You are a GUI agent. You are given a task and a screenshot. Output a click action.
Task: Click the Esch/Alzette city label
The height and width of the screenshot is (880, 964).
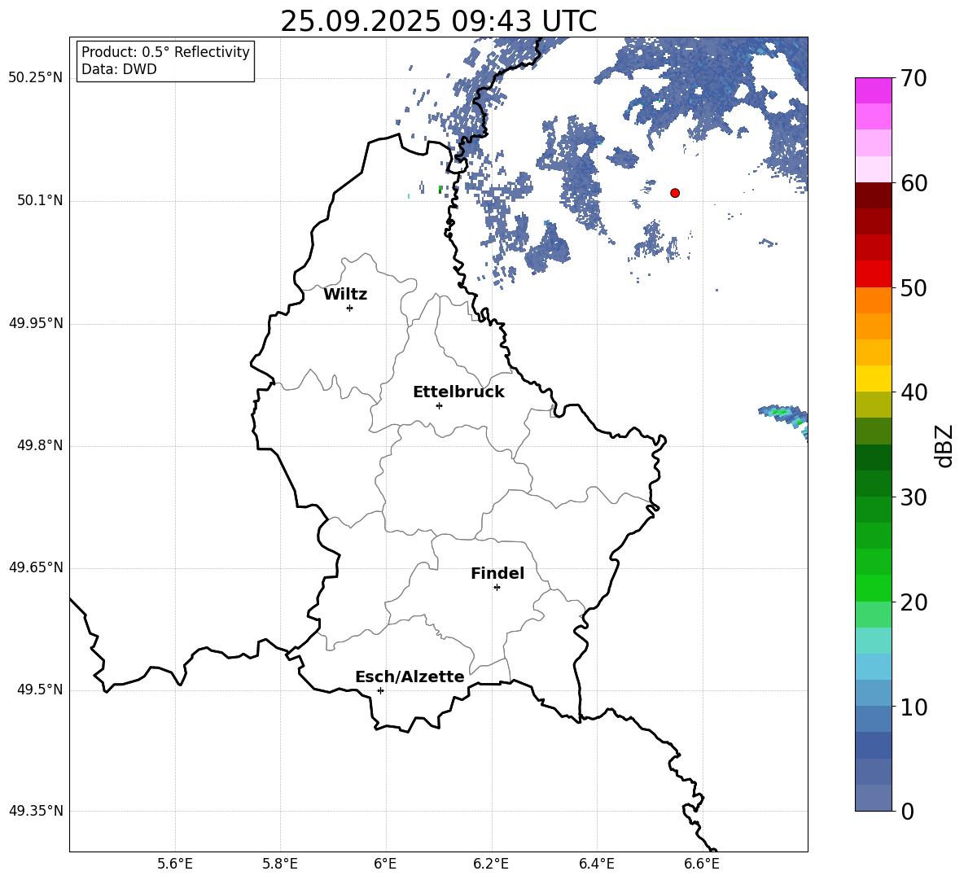[x=410, y=676]
